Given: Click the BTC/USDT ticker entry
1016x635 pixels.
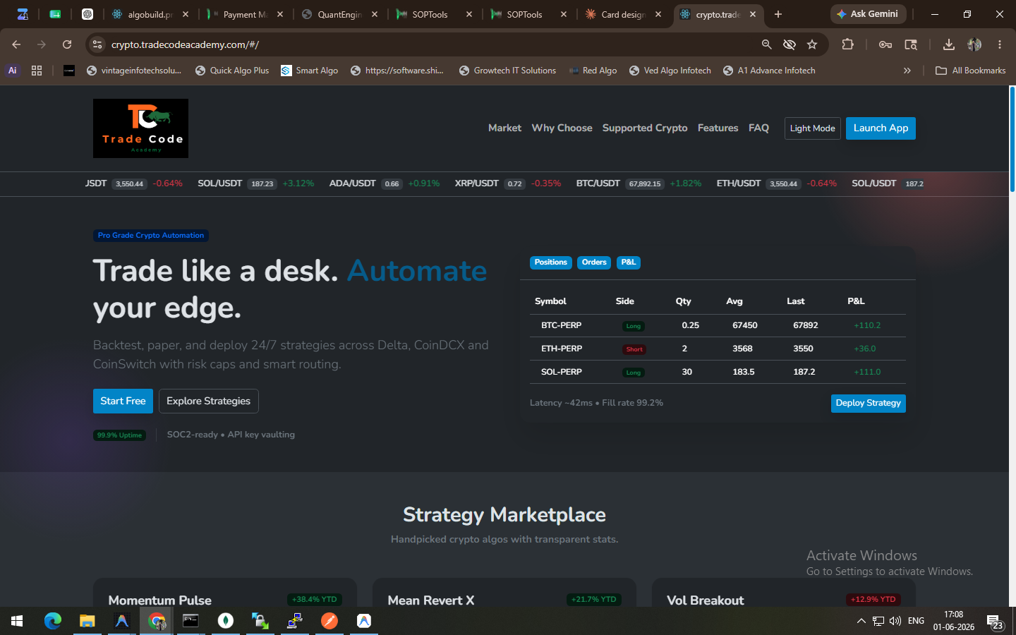Looking at the screenshot, I should [639, 183].
